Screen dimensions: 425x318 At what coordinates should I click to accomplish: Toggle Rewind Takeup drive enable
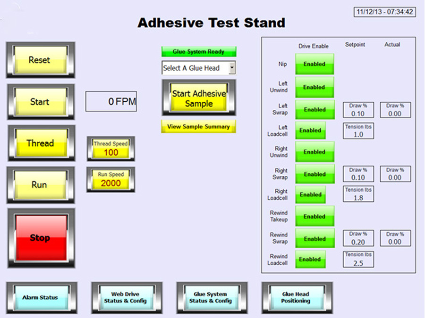pyautogui.click(x=314, y=217)
